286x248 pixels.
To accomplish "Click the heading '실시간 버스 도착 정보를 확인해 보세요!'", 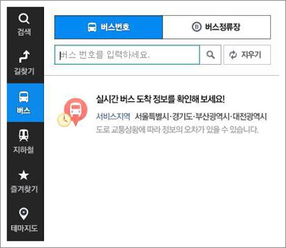I will [x=160, y=100].
